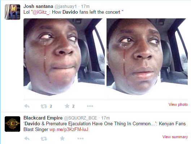Open the left crying-face photo
Image resolution: width=191 pixels, height=144 pixels.
[64, 59]
